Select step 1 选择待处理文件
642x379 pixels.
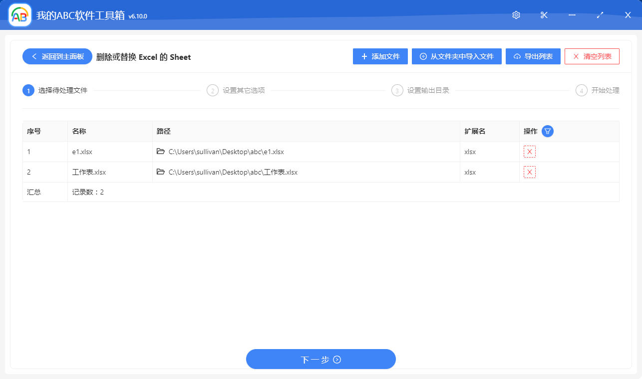tap(55, 90)
